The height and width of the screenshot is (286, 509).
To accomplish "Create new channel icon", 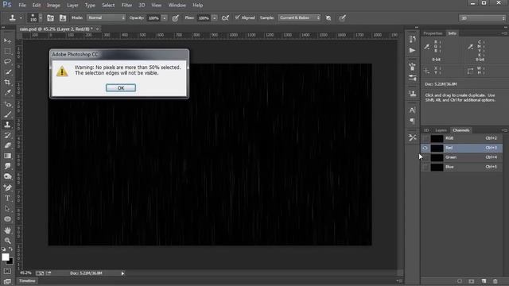I will tap(484, 281).
